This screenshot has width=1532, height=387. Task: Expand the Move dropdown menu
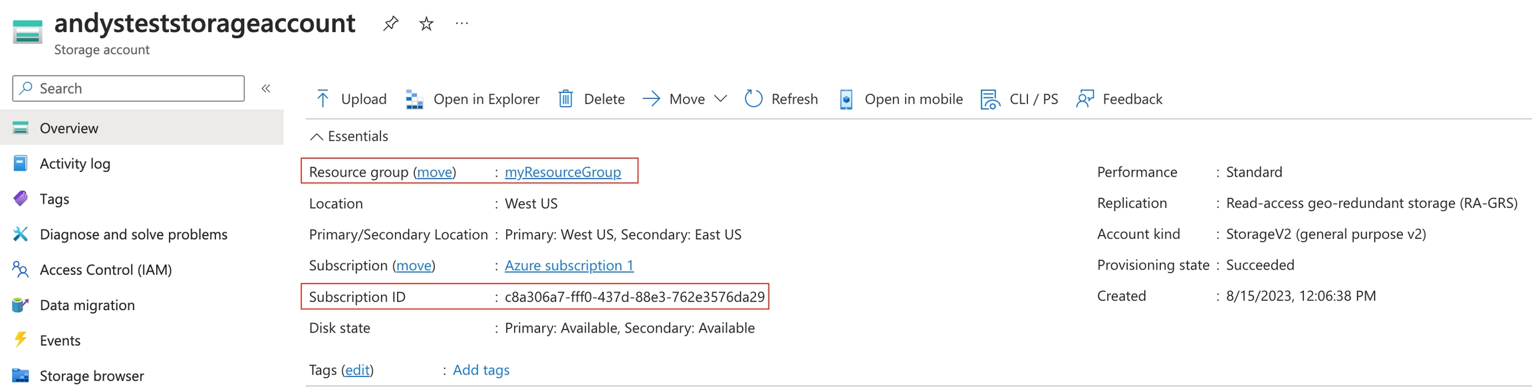(x=720, y=99)
